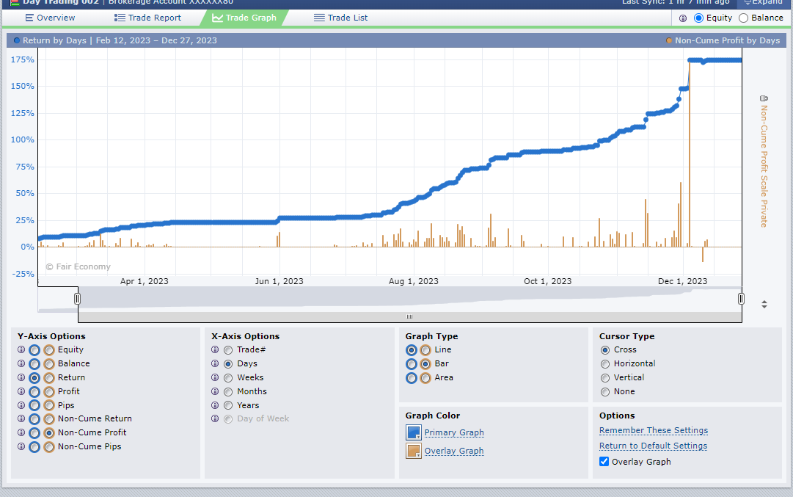Open the Trade List tab
793x497 pixels.
point(341,18)
